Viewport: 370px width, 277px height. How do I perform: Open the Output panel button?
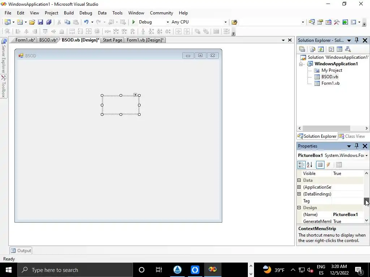21,251
